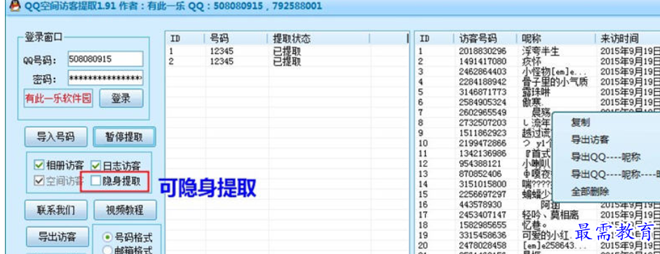
Task: Select visitor number 3315458636
Action: (483, 235)
